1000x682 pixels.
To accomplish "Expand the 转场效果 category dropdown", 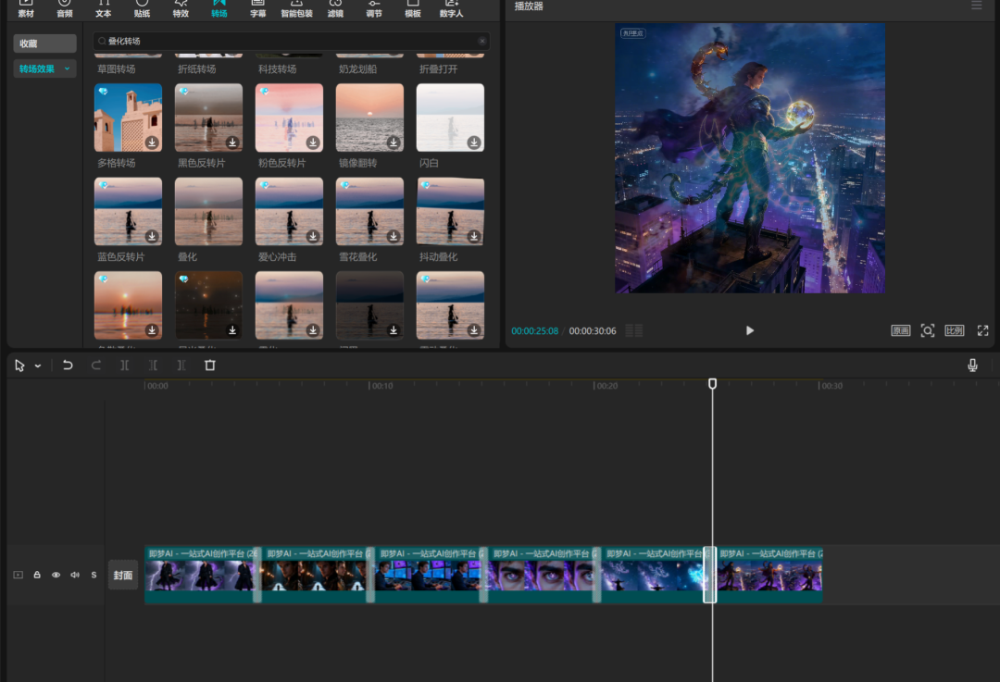I will pyautogui.click(x=67, y=68).
